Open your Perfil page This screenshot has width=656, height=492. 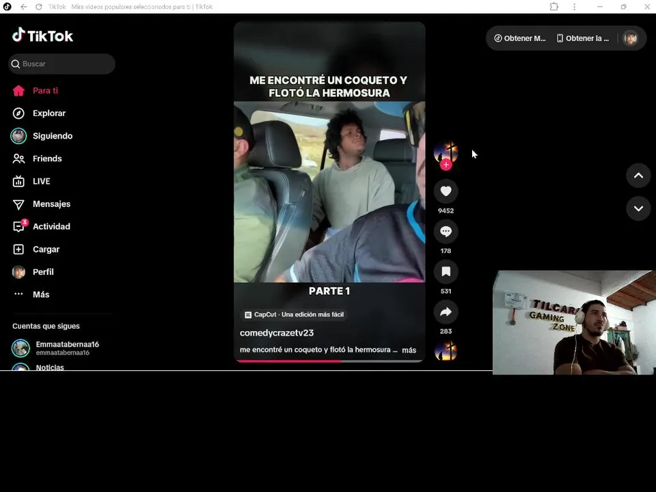pos(43,272)
